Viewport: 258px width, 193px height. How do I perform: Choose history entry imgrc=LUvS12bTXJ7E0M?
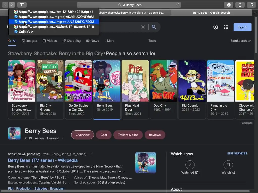[54, 22]
